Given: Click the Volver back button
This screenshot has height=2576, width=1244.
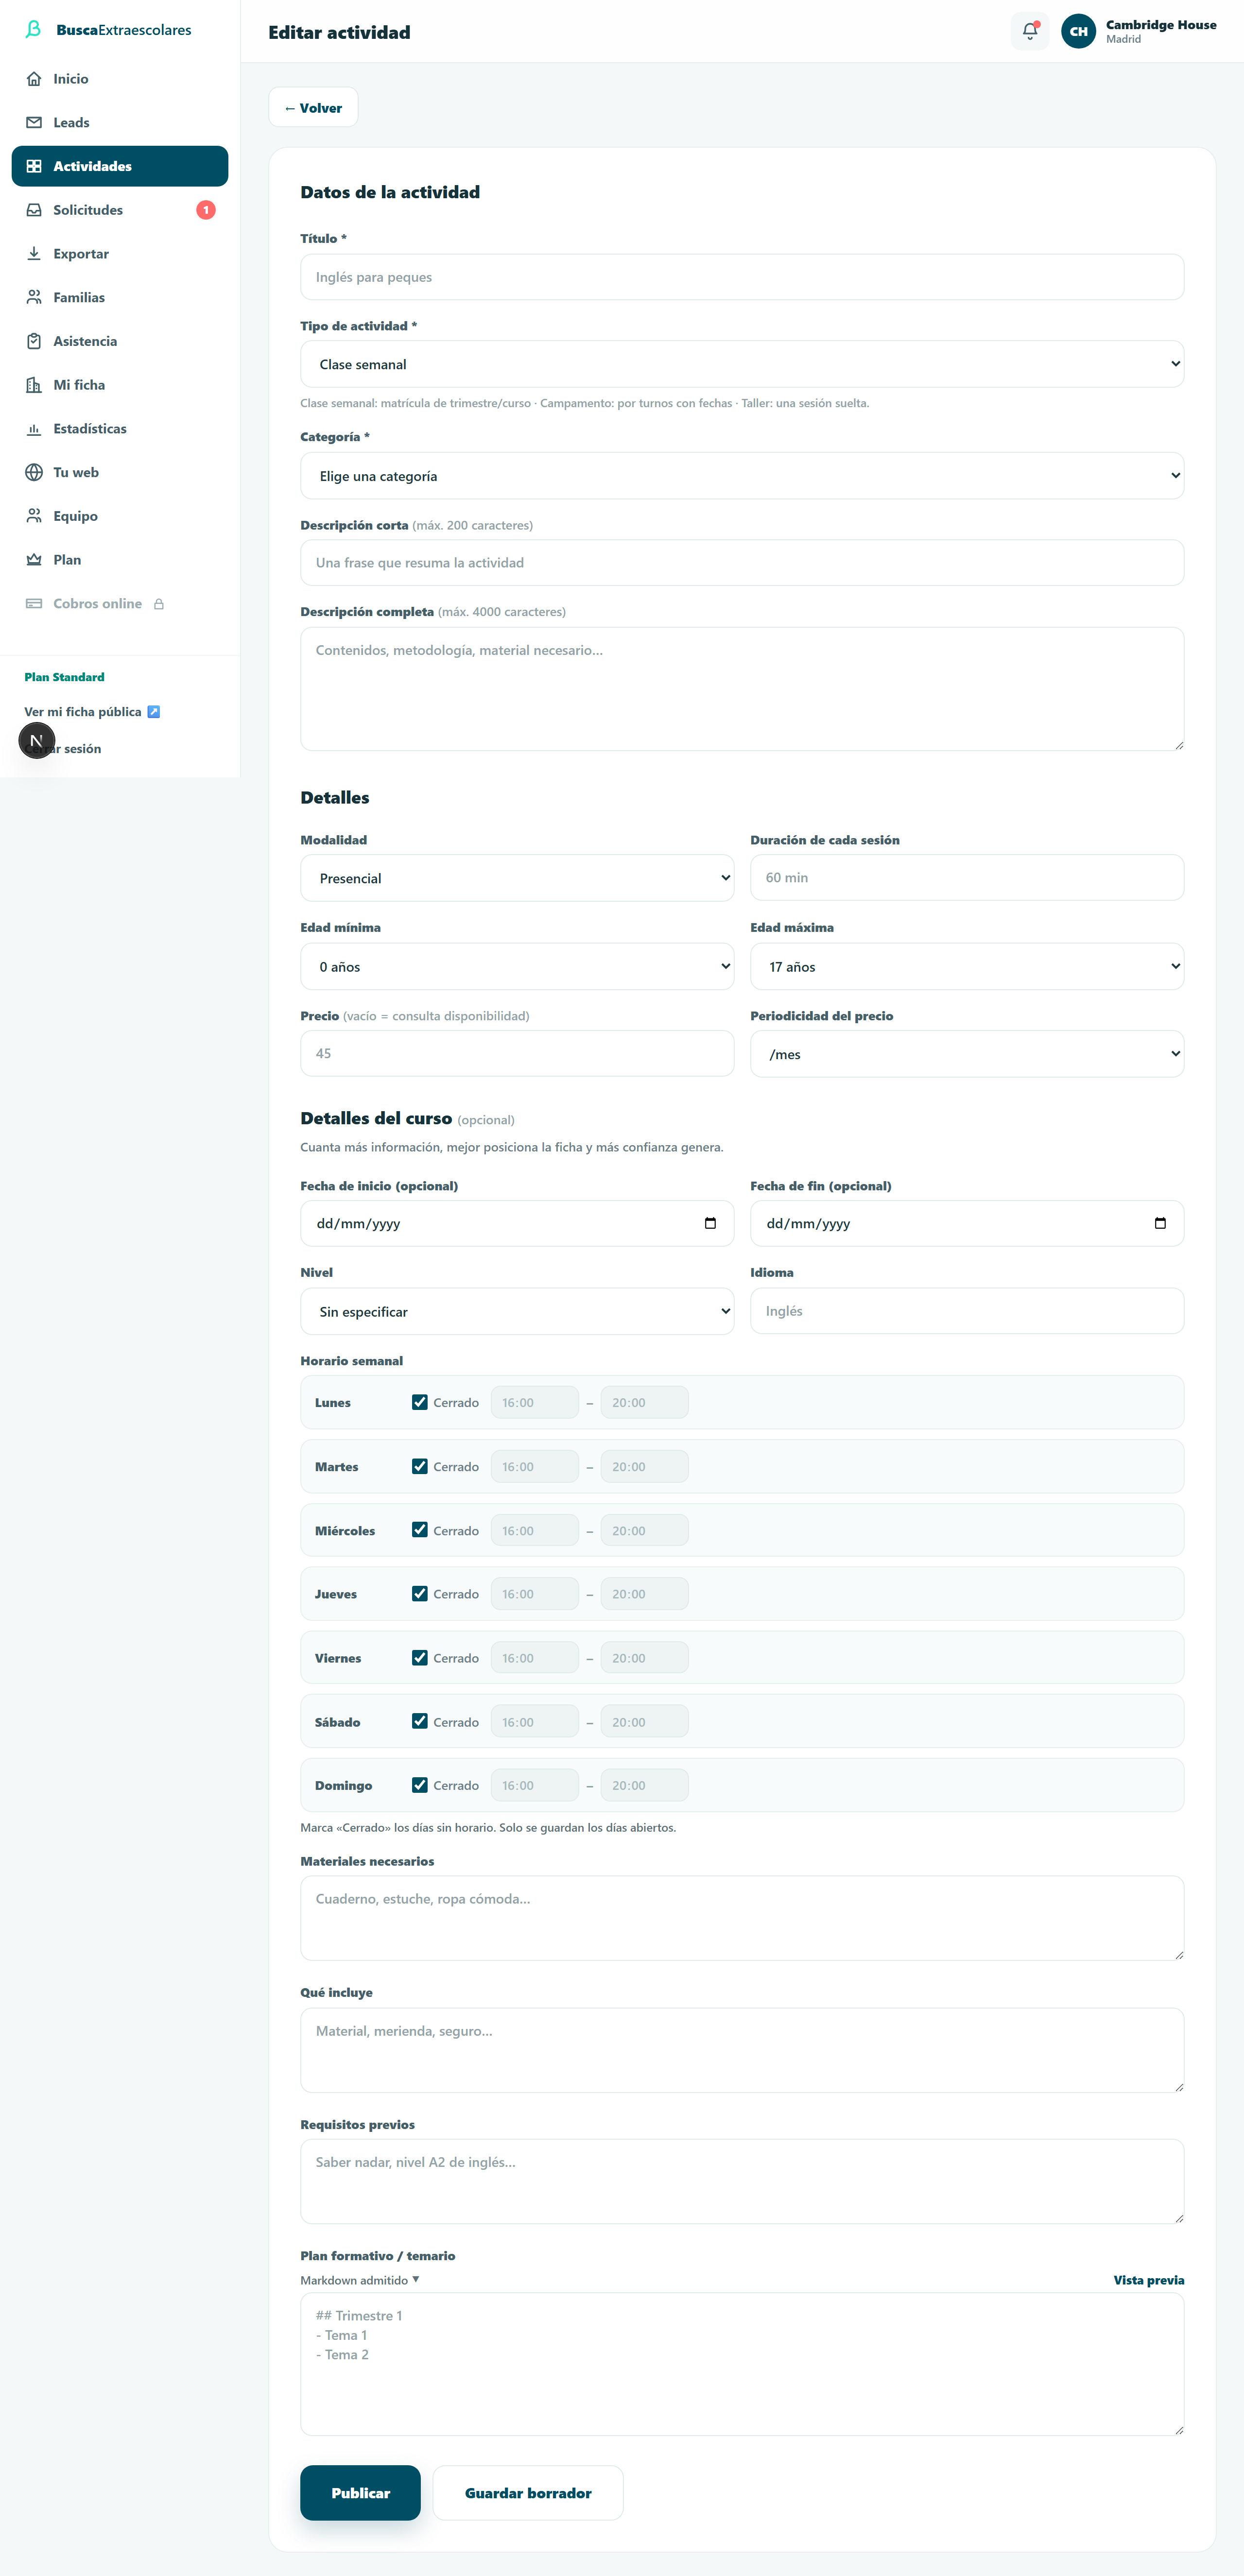Looking at the screenshot, I should pyautogui.click(x=313, y=108).
